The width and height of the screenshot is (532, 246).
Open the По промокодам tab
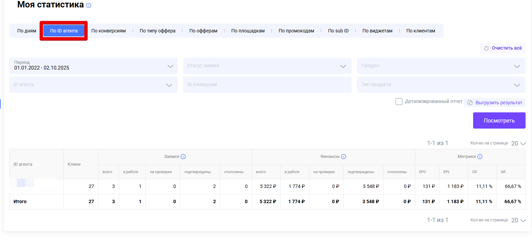pyautogui.click(x=296, y=31)
